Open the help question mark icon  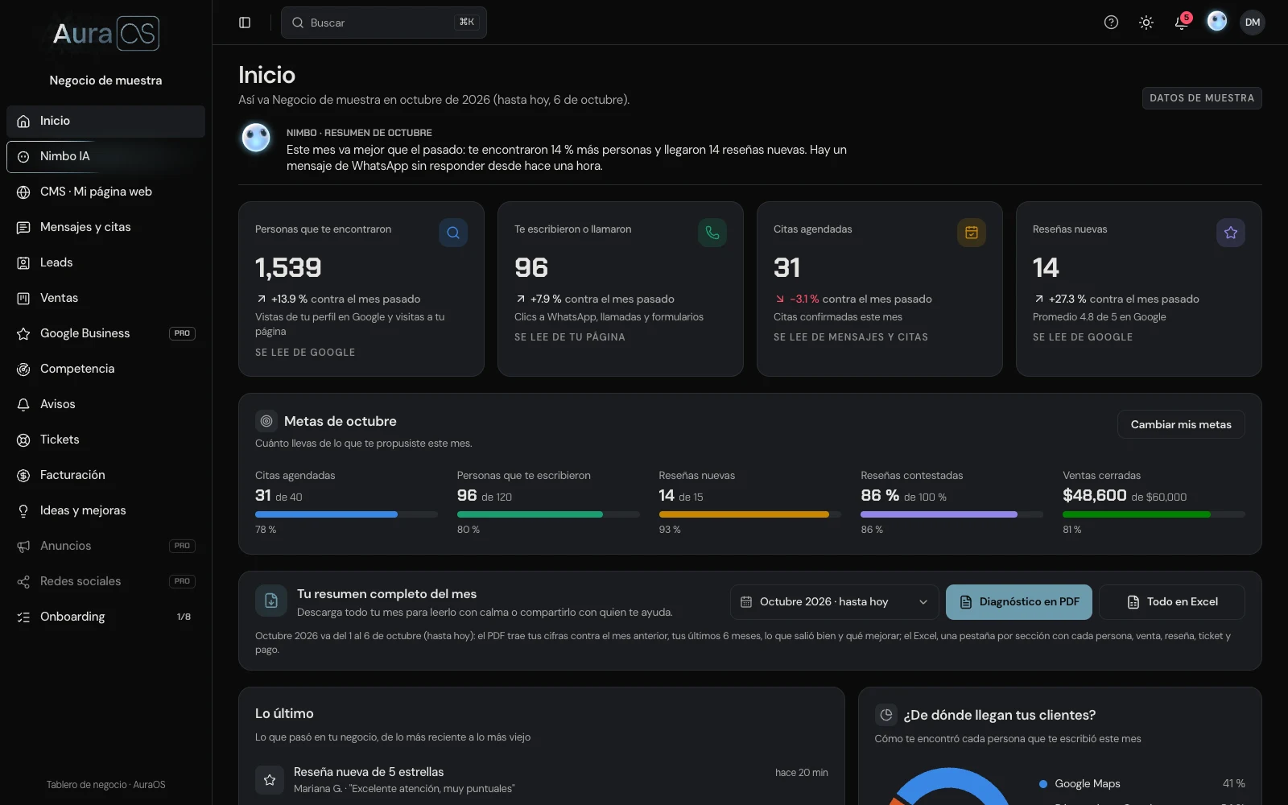1111,23
